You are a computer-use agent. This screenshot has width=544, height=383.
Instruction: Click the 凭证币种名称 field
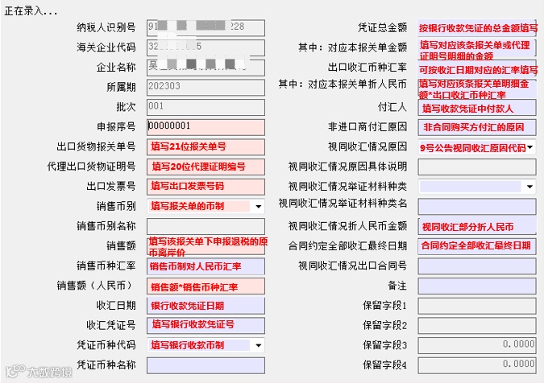206,365
